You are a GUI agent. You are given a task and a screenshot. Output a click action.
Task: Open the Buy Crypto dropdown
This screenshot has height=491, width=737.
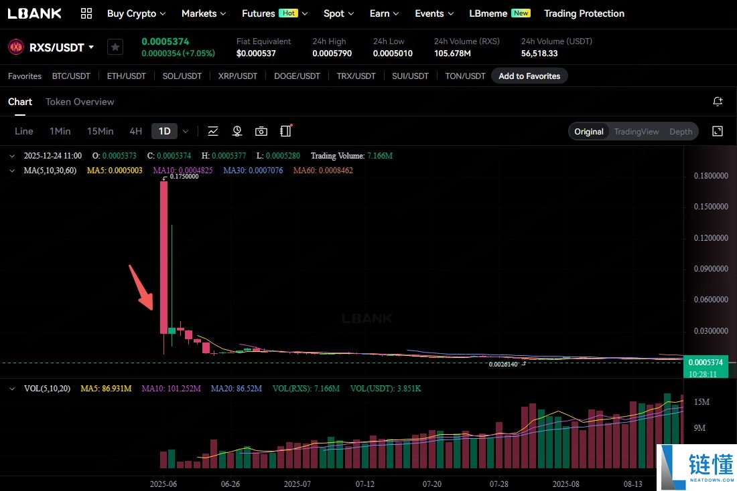[136, 13]
